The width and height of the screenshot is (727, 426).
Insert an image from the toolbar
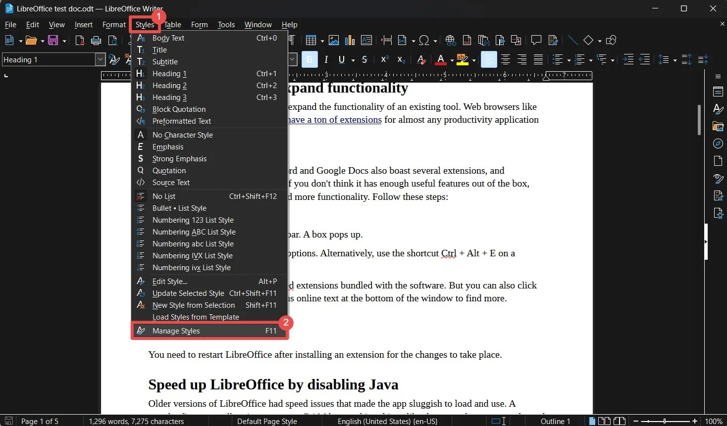(334, 40)
